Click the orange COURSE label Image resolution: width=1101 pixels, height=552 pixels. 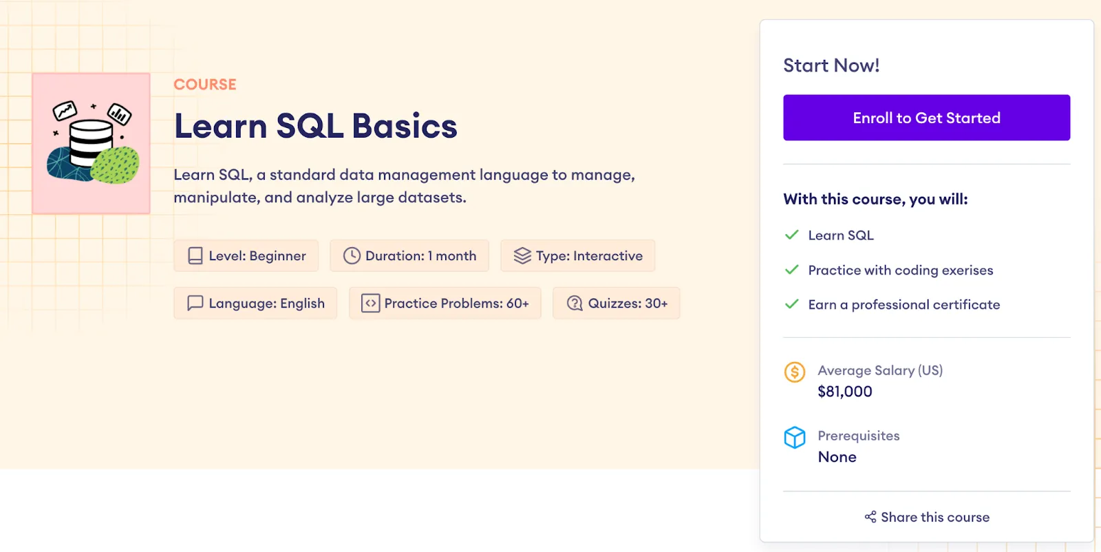click(205, 85)
